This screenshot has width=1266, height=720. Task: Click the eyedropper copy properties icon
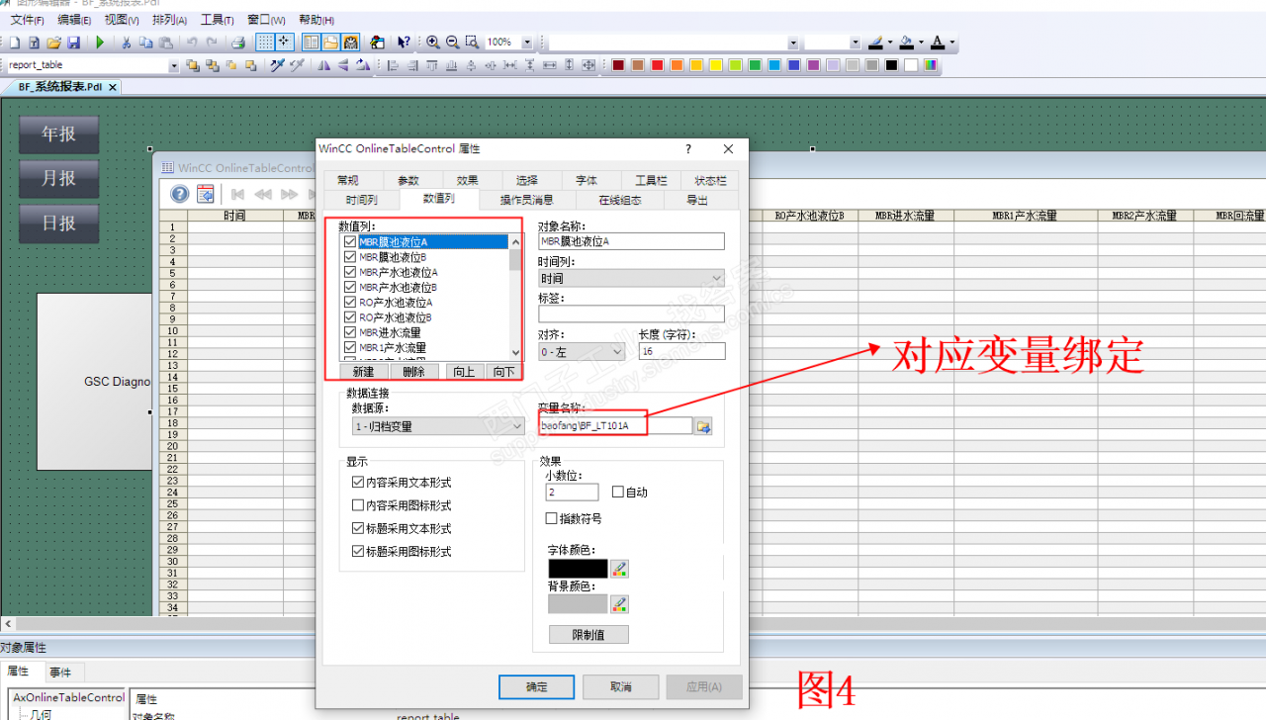click(277, 65)
